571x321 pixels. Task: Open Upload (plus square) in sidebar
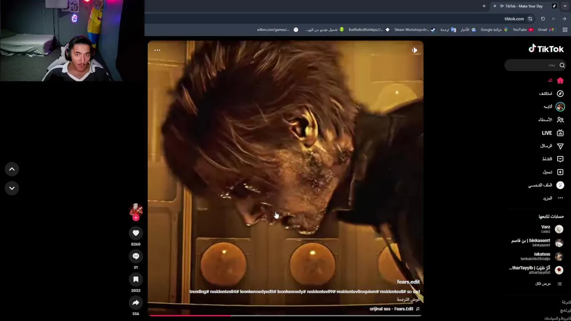553,172
